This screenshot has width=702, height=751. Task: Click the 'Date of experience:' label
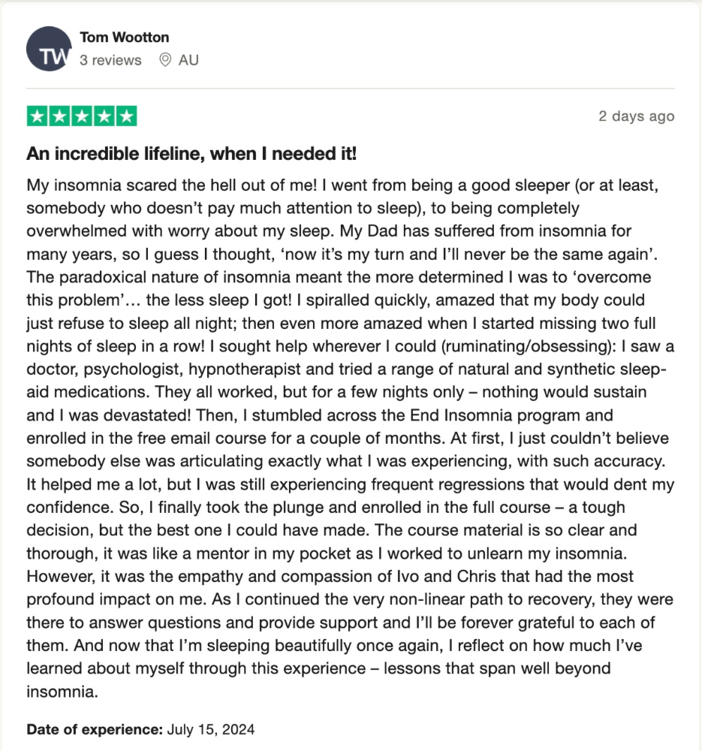tap(95, 729)
